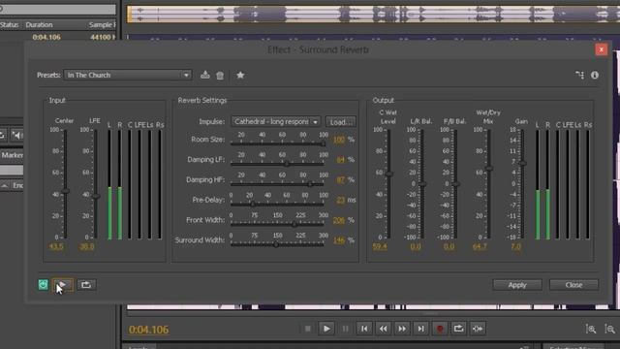Delete the selected preset trash icon
Viewport: 620px width, 349px height.
click(x=220, y=76)
